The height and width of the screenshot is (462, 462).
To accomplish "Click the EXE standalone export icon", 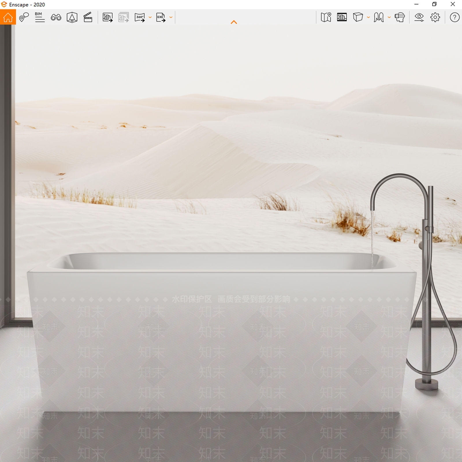I will click(161, 17).
